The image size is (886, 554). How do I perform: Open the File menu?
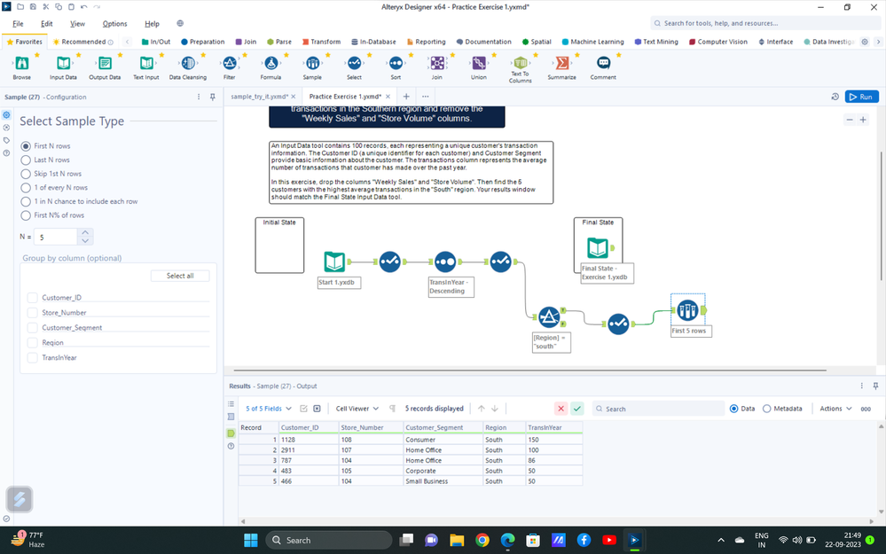pyautogui.click(x=18, y=24)
